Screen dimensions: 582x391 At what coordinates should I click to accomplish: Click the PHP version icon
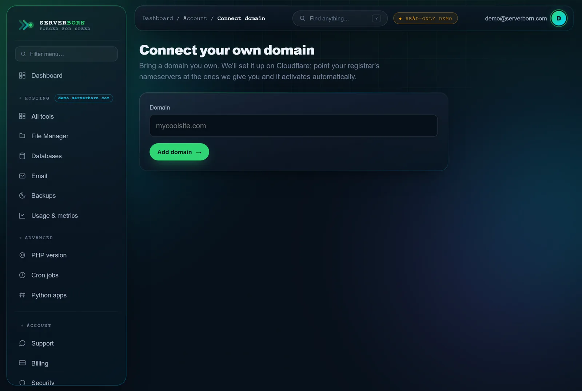tap(22, 255)
